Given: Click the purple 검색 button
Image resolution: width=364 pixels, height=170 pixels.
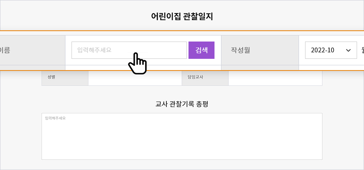Looking at the screenshot, I should [201, 50].
